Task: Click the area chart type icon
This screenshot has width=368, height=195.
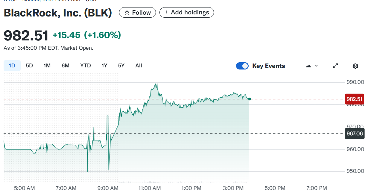Action: [x=308, y=66]
